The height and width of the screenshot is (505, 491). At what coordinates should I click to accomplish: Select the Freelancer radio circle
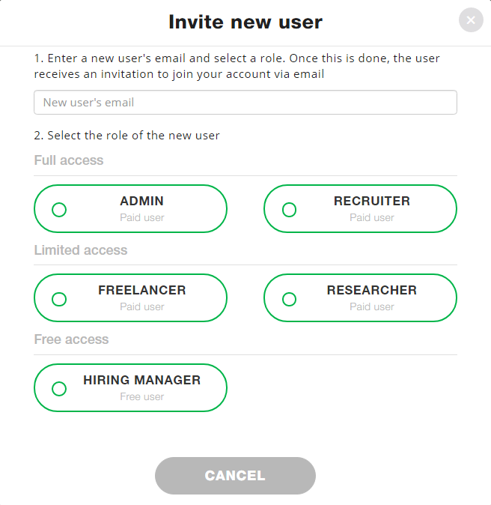pyautogui.click(x=59, y=299)
